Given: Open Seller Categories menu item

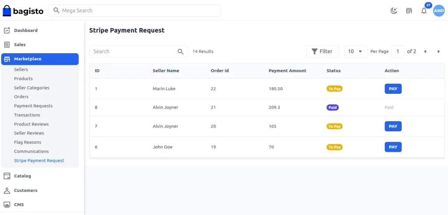Looking at the screenshot, I should (31, 88).
